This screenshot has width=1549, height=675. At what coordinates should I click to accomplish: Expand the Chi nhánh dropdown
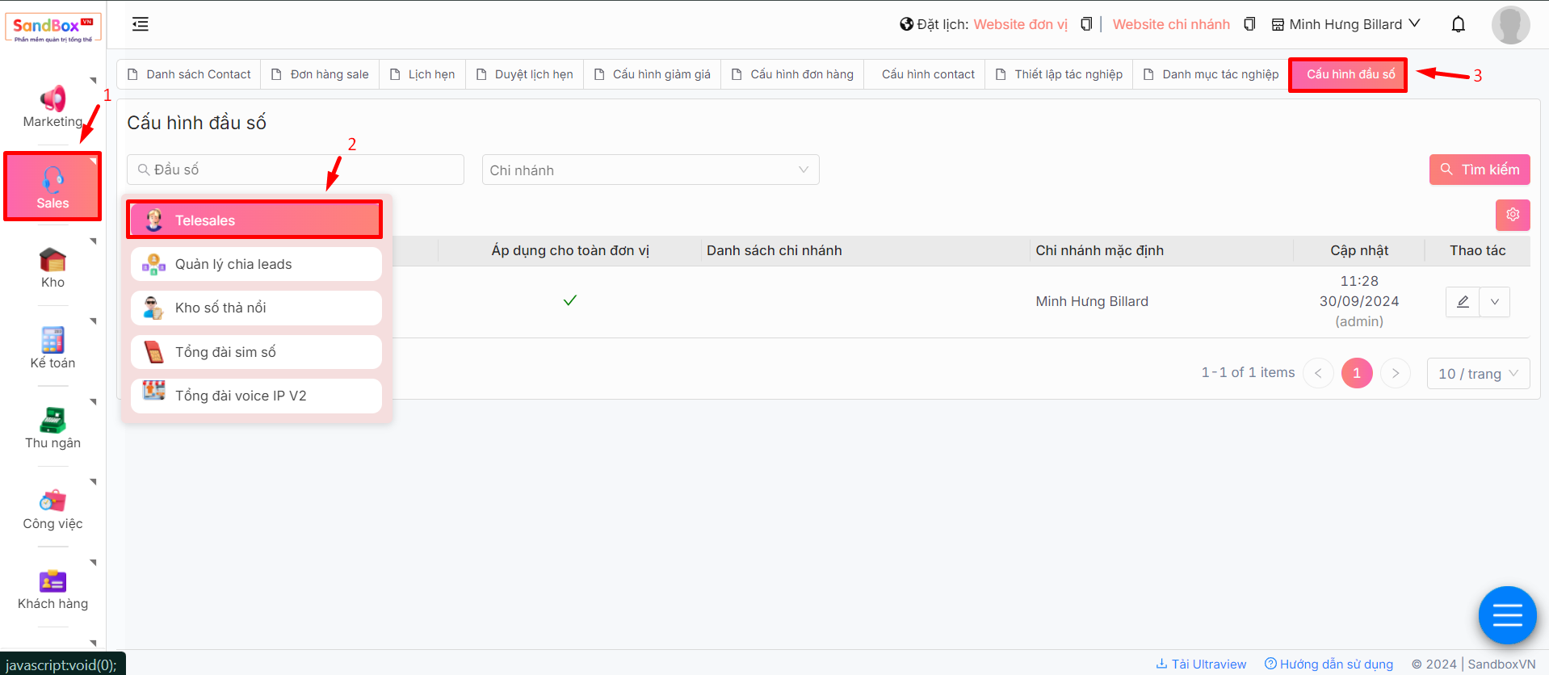click(x=650, y=170)
